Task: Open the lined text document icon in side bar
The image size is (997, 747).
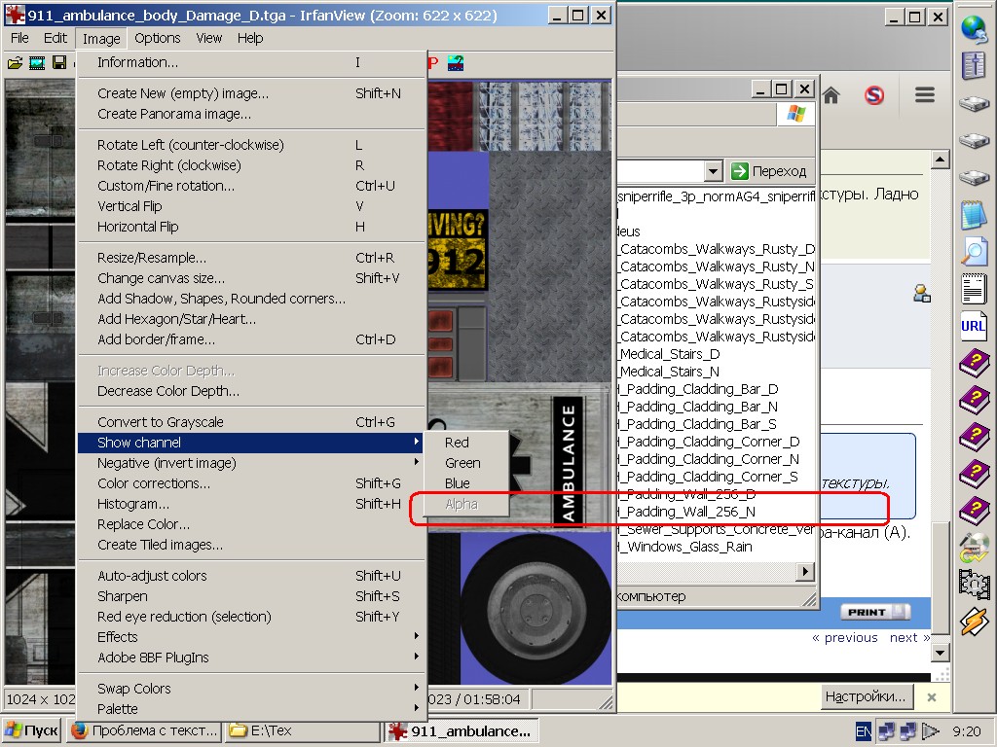Action: [974, 288]
